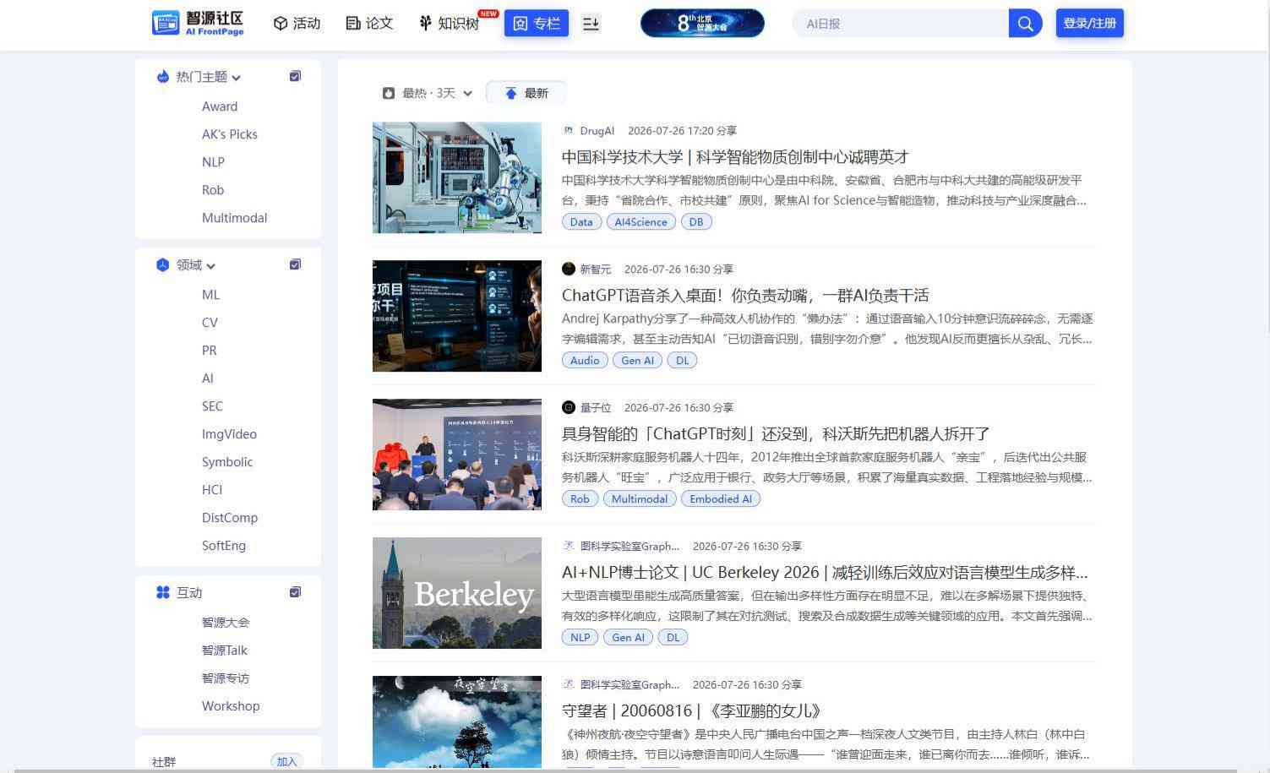Click the 加入 button beside 社群
The image size is (1270, 773).
coord(287,762)
